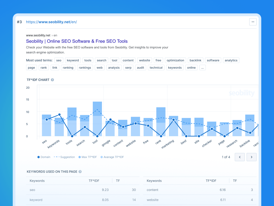
Task: Click the 'technical' term tag
Action: [x=156, y=68]
